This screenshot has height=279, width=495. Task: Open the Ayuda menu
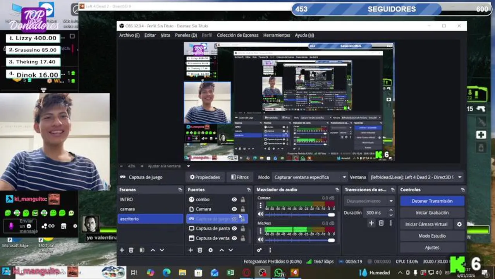tap(304, 35)
